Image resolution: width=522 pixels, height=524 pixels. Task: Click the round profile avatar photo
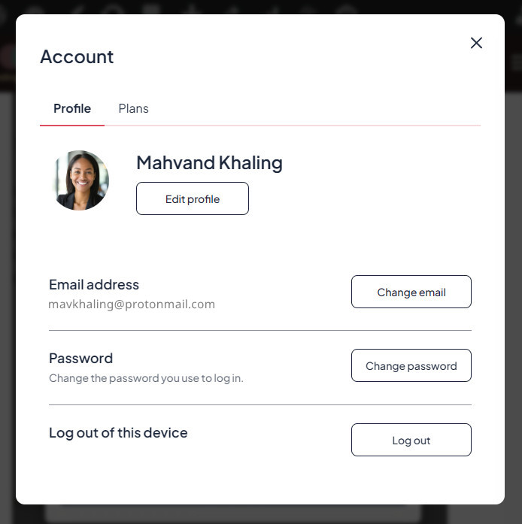pyautogui.click(x=81, y=180)
